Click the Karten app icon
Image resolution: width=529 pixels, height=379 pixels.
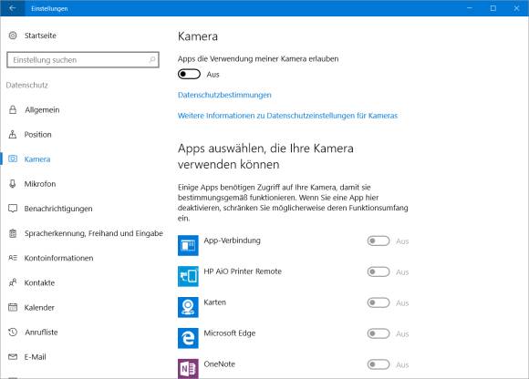[188, 307]
